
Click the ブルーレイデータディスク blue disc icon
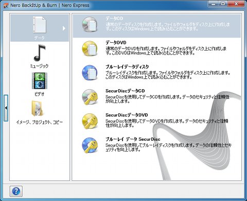pyautogui.click(x=90, y=73)
